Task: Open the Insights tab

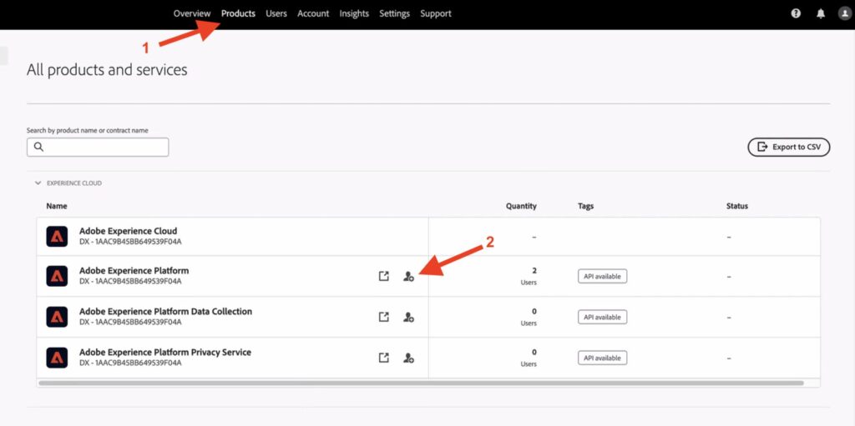Action: (354, 13)
